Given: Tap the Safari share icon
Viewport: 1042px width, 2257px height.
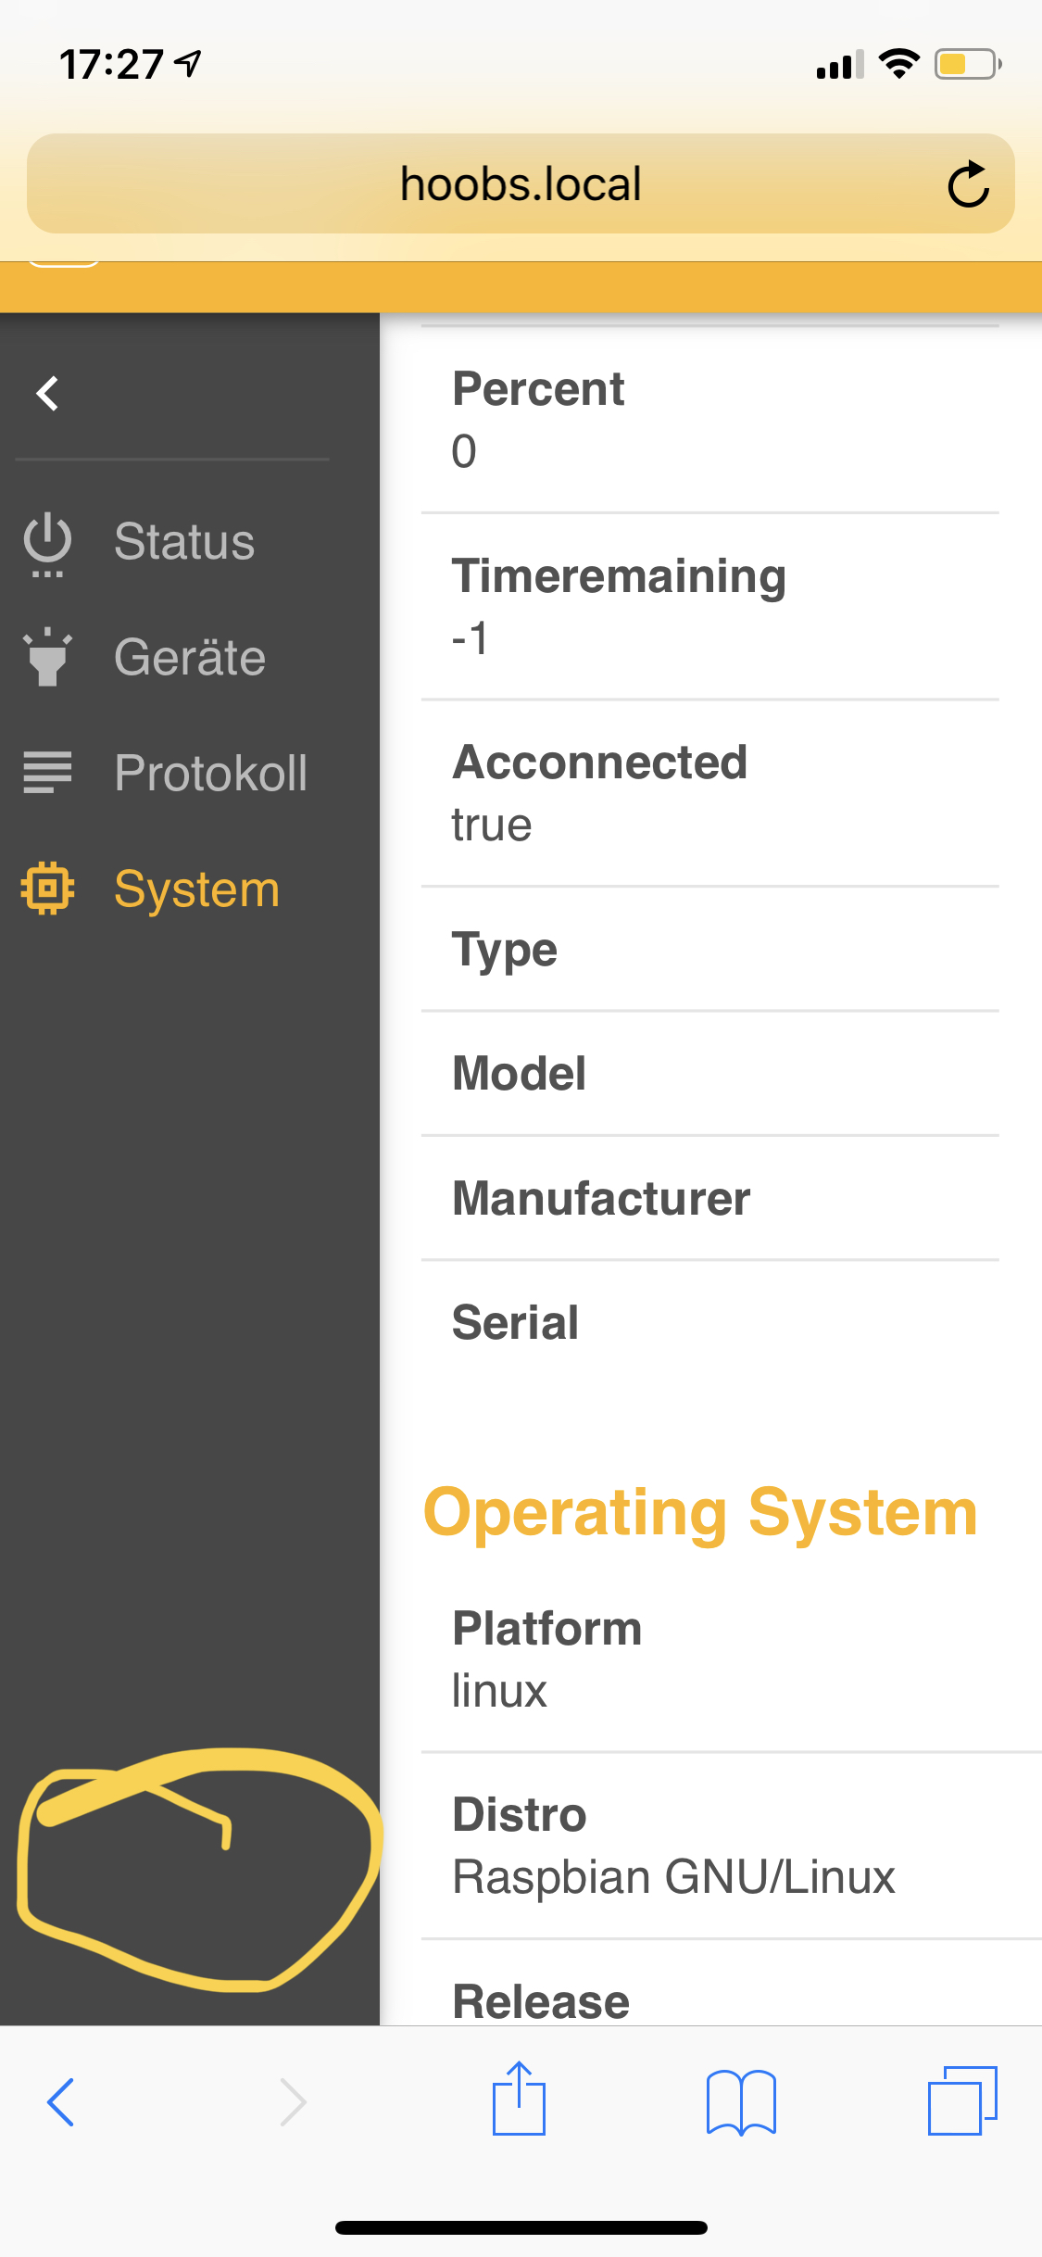Looking at the screenshot, I should [521, 2100].
